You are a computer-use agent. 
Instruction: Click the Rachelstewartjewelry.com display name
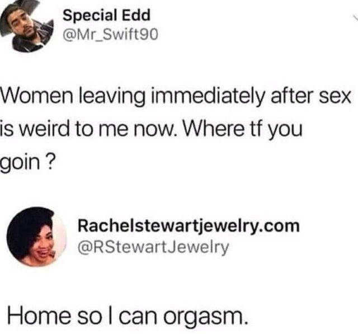(x=189, y=226)
